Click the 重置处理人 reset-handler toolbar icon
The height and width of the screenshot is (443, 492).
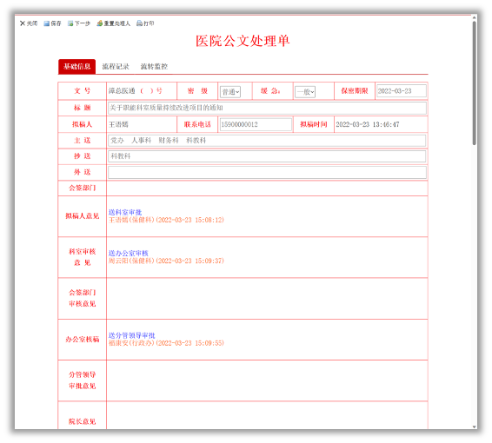[99, 23]
